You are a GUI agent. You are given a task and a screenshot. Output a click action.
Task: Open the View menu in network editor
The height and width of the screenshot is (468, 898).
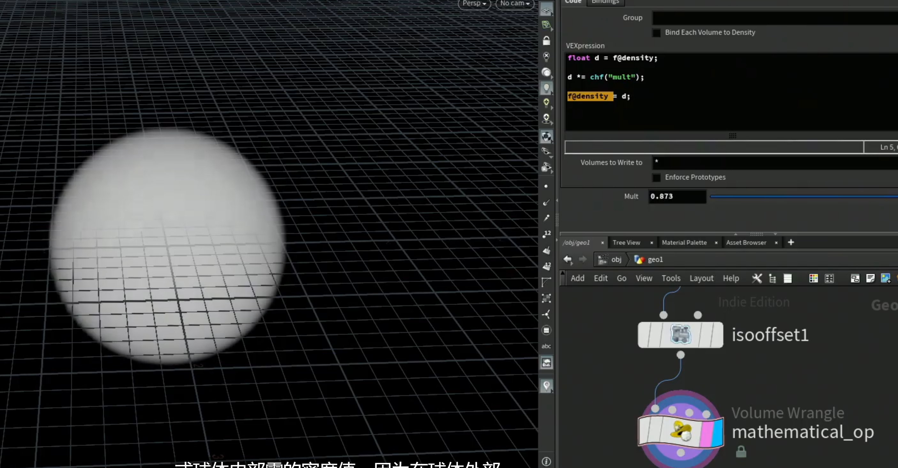[644, 278]
